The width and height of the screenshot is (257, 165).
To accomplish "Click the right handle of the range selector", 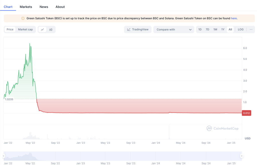I will pyautogui.click(x=241, y=156).
